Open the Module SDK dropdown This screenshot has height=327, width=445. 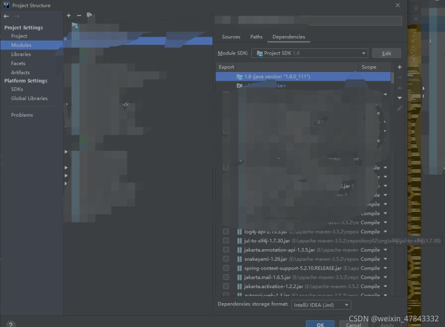[x=310, y=53]
